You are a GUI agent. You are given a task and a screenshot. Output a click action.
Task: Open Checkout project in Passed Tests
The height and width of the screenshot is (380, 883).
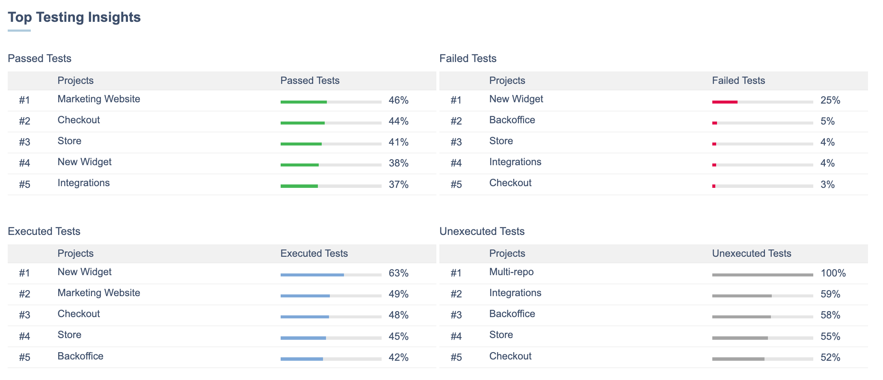79,120
